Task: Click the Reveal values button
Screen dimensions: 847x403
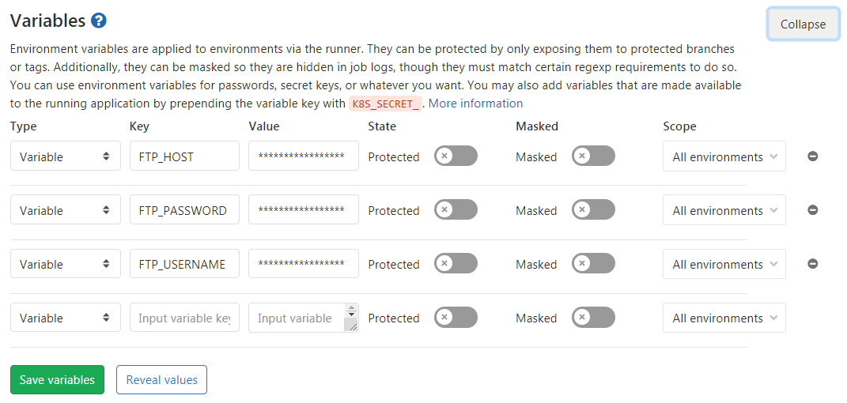Action: (161, 380)
